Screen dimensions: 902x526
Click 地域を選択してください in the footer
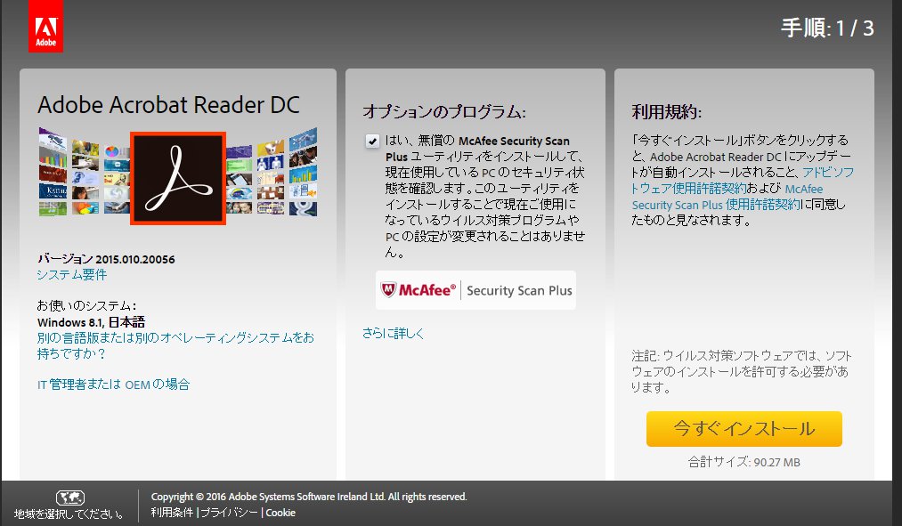point(69,514)
